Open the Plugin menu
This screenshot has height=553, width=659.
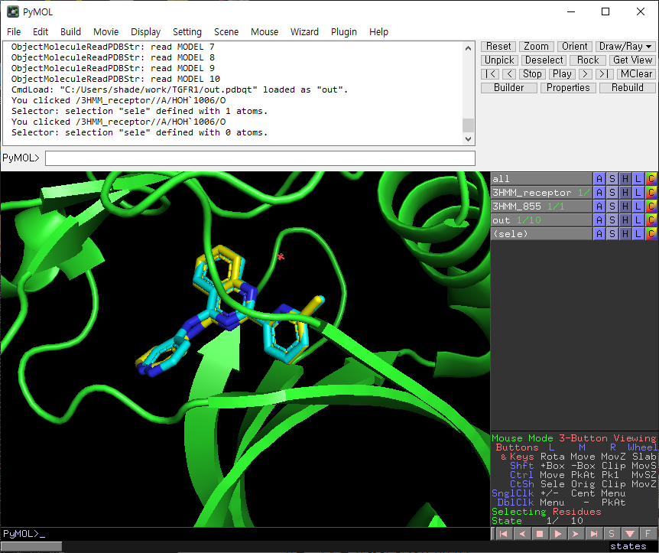tap(344, 32)
